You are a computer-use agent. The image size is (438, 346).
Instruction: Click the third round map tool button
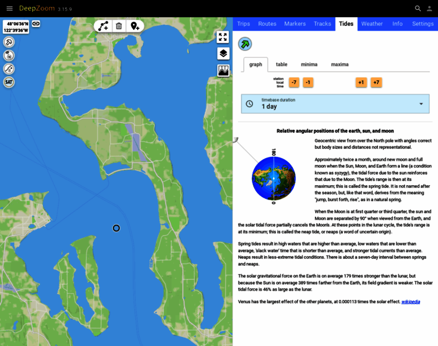pos(9,69)
